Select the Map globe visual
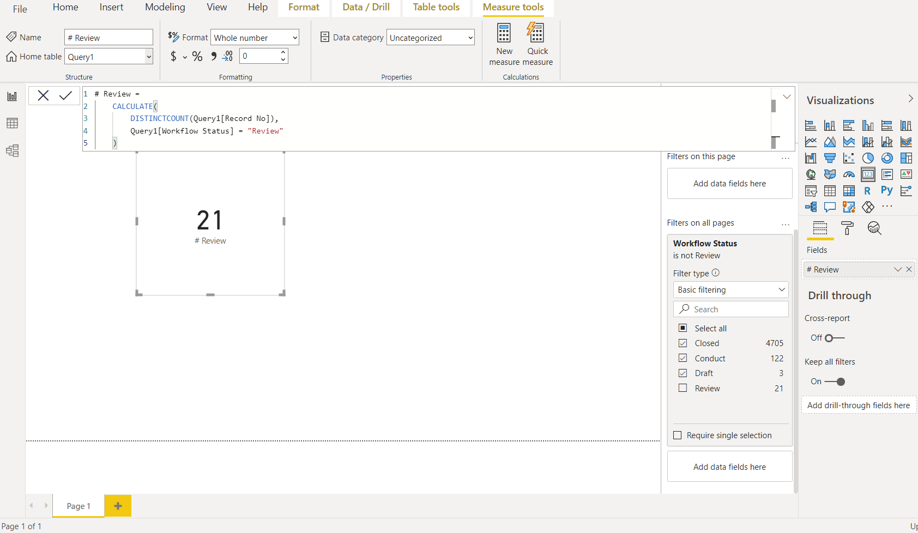The width and height of the screenshot is (918, 533). [811, 174]
